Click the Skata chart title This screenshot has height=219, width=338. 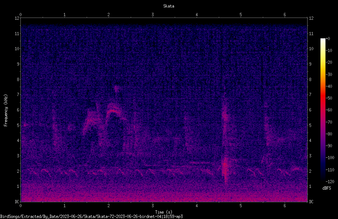(169, 6)
